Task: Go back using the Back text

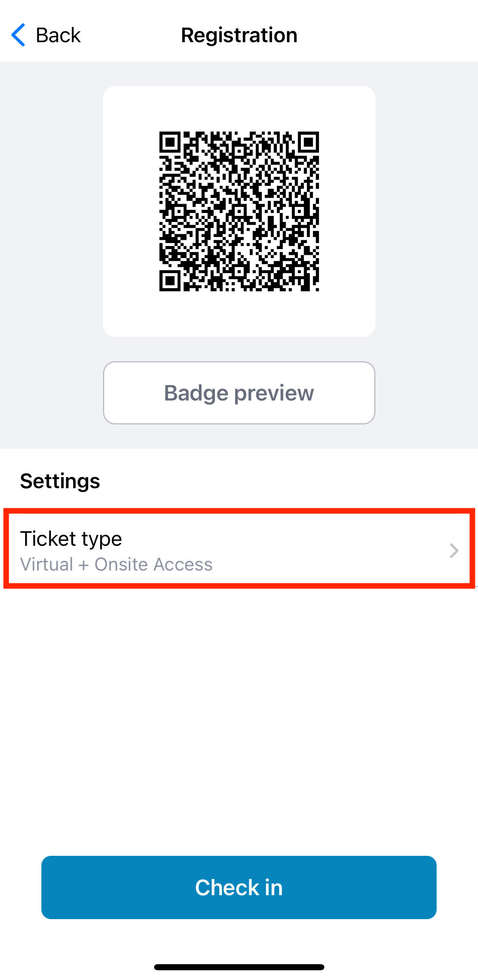Action: 58,35
